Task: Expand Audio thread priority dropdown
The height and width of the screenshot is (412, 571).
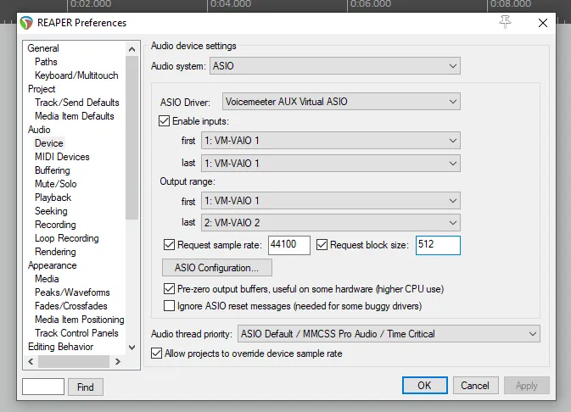Action: tap(389, 334)
